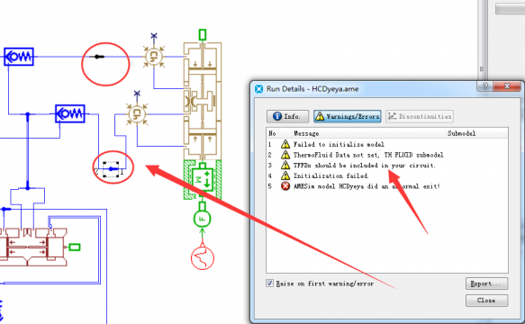Select the abnormal exit error row
This screenshot has height=324, width=525.
coord(387,186)
